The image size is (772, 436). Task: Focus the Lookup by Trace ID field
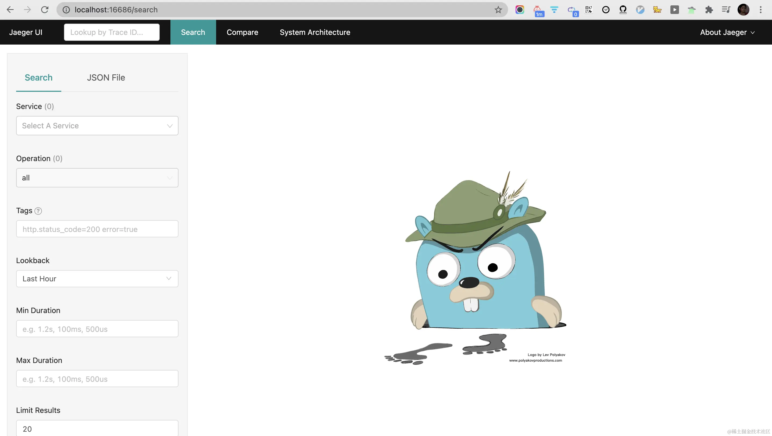click(112, 32)
